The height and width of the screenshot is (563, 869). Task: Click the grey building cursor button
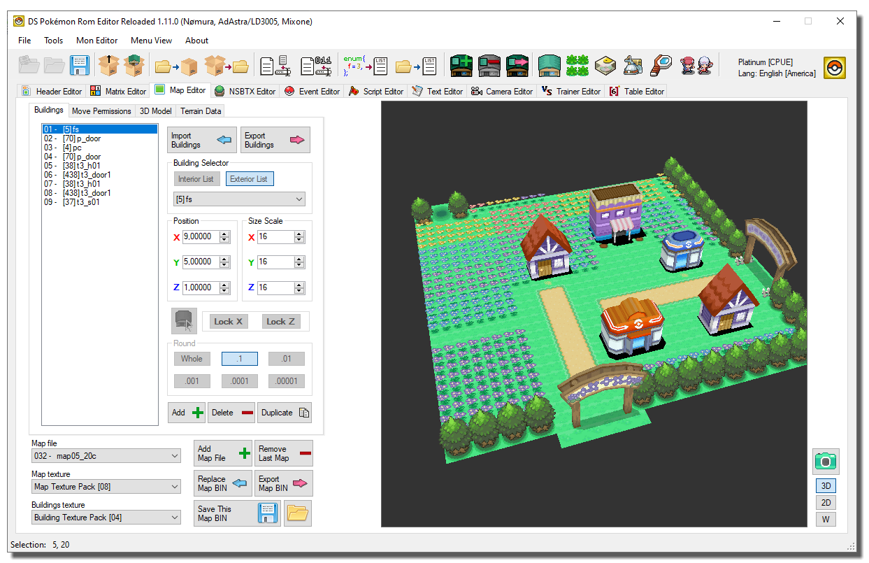click(x=185, y=321)
